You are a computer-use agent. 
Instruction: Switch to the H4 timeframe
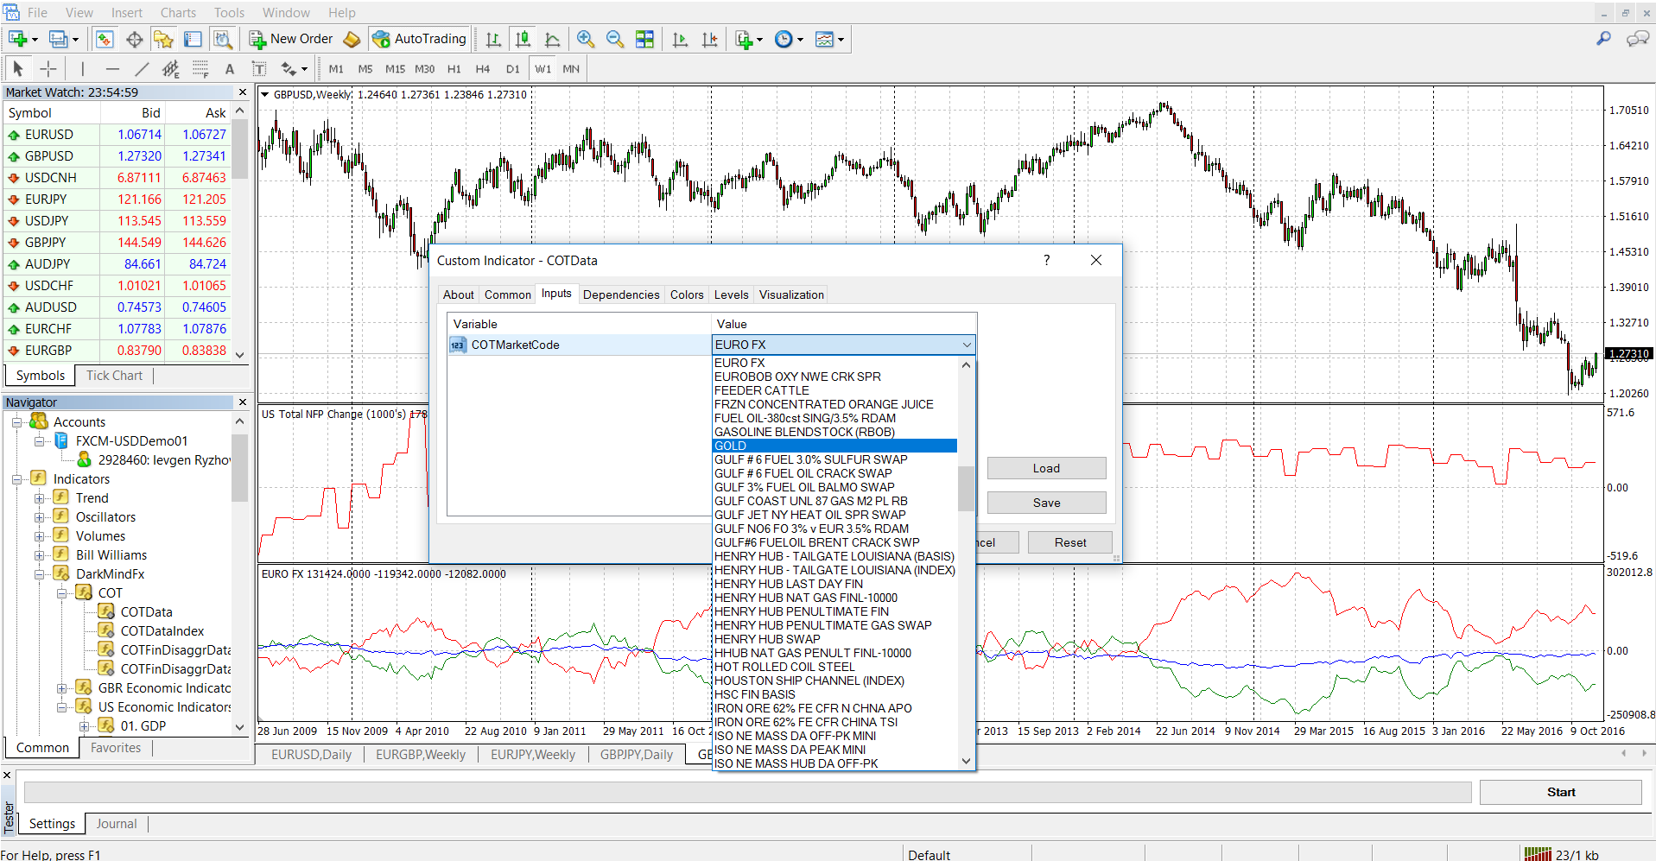coord(483,69)
